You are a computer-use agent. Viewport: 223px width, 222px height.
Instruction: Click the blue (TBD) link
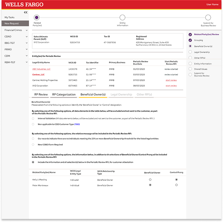tap(77, 124)
